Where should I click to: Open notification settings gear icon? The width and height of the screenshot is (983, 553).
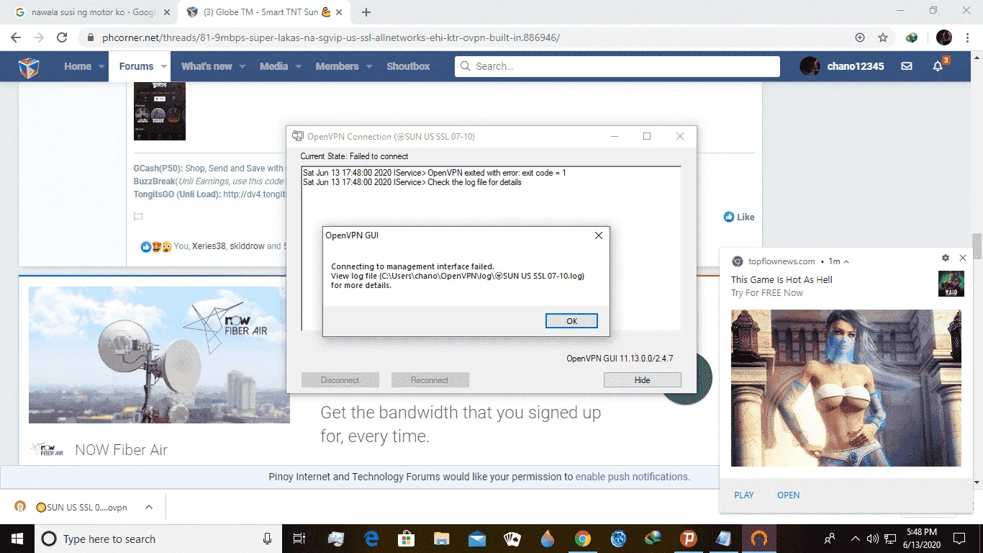coord(946,258)
